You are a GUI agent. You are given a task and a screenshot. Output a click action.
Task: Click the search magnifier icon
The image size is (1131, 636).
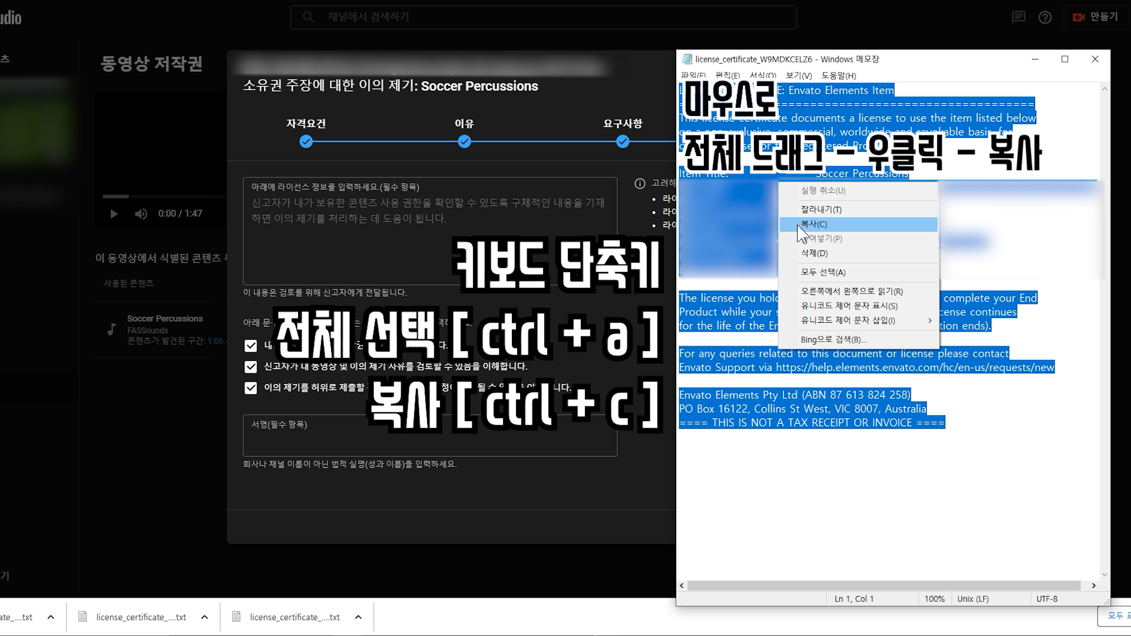[308, 18]
